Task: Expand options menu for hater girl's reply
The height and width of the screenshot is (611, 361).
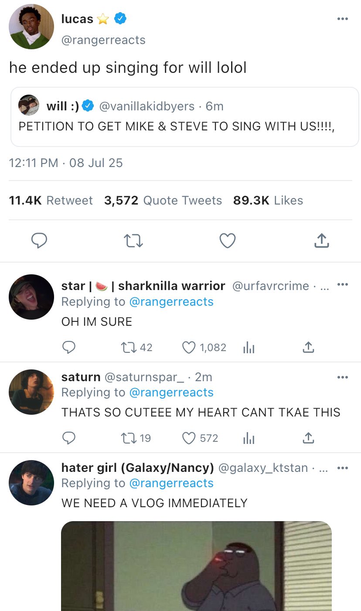Action: [x=343, y=468]
